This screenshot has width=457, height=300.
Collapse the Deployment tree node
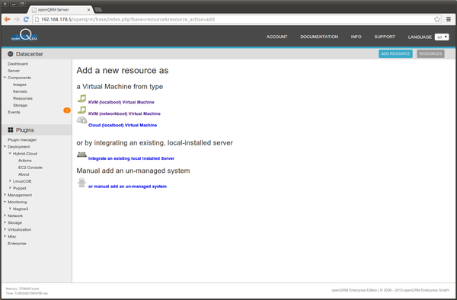tap(5, 146)
